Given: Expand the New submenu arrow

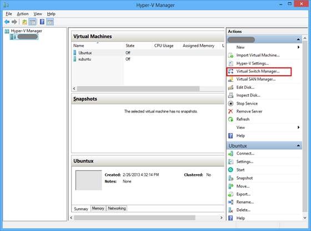Looking at the screenshot, I should (x=298, y=47).
